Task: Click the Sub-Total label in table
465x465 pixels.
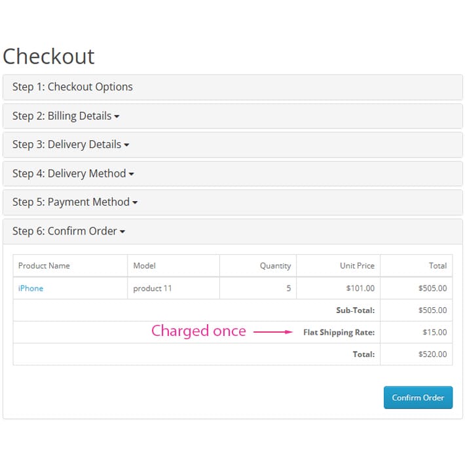Action: [x=356, y=310]
